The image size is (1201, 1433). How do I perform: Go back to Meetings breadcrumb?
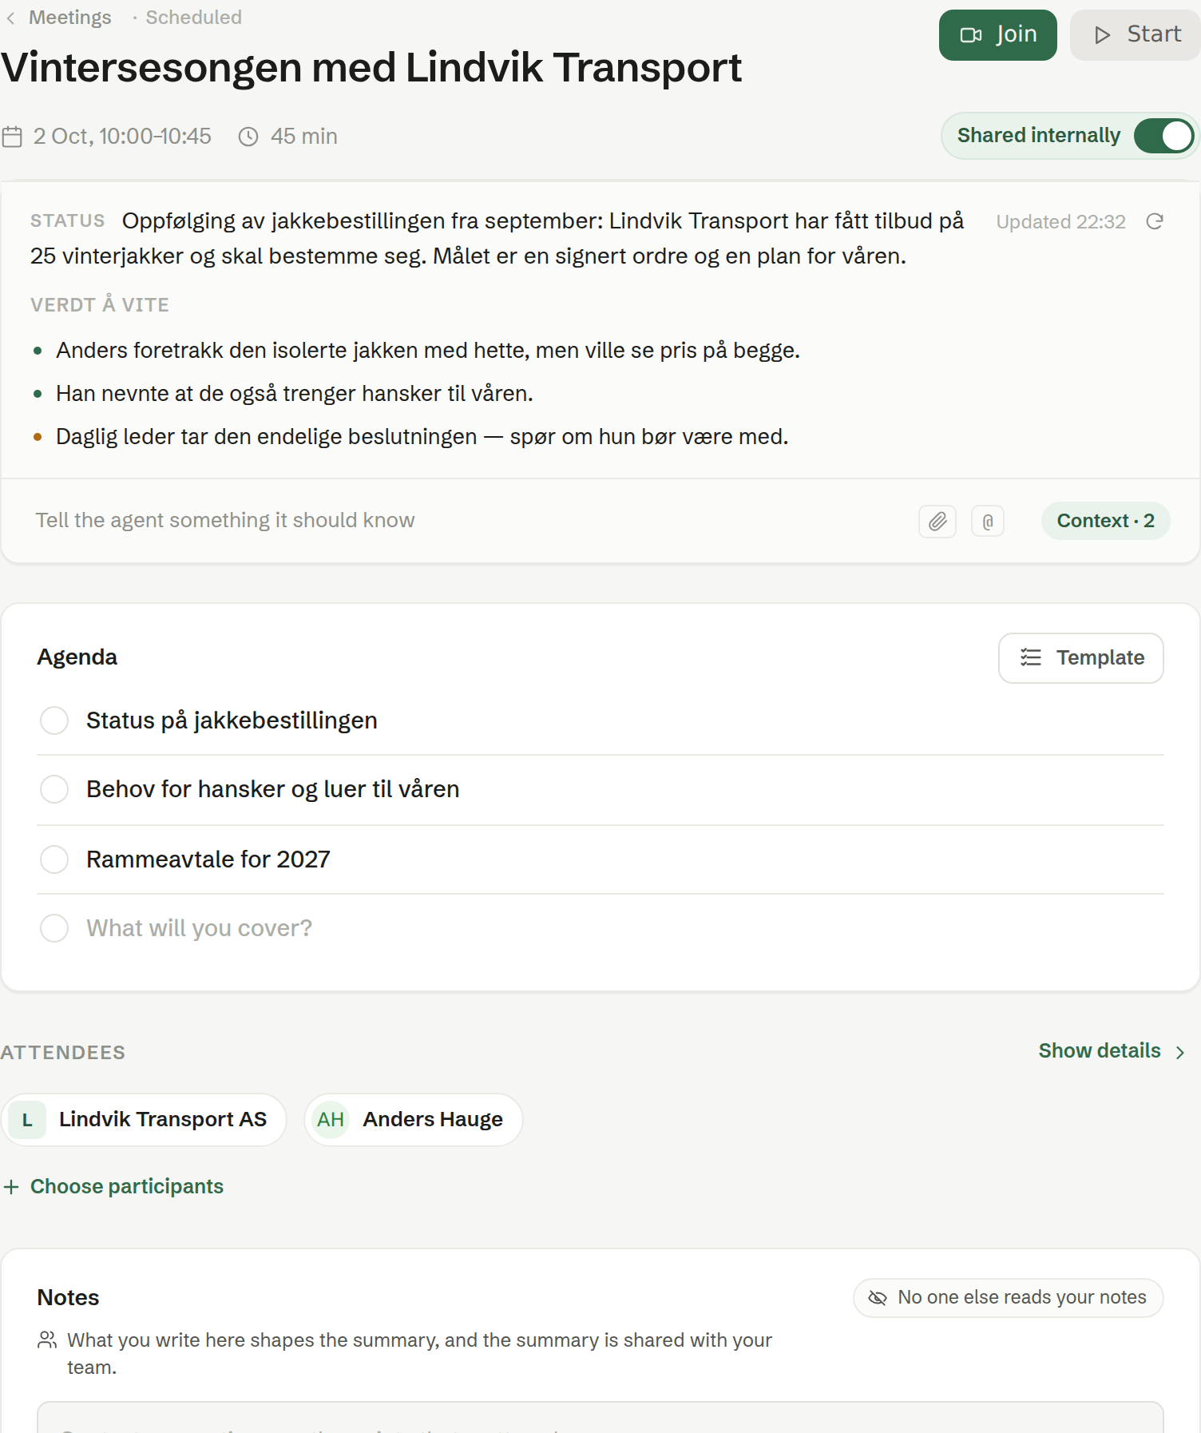click(x=70, y=18)
